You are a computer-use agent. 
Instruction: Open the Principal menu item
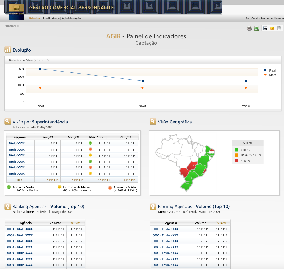35,19
